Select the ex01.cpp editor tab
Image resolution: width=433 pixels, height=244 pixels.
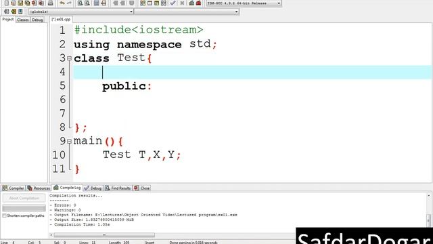(x=61, y=20)
